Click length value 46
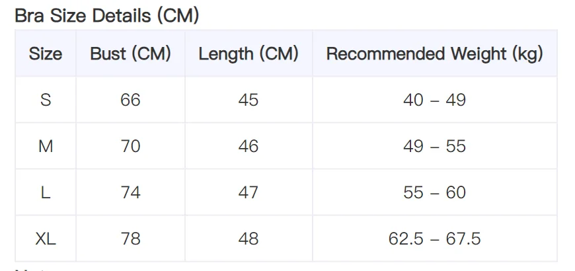 pos(249,146)
